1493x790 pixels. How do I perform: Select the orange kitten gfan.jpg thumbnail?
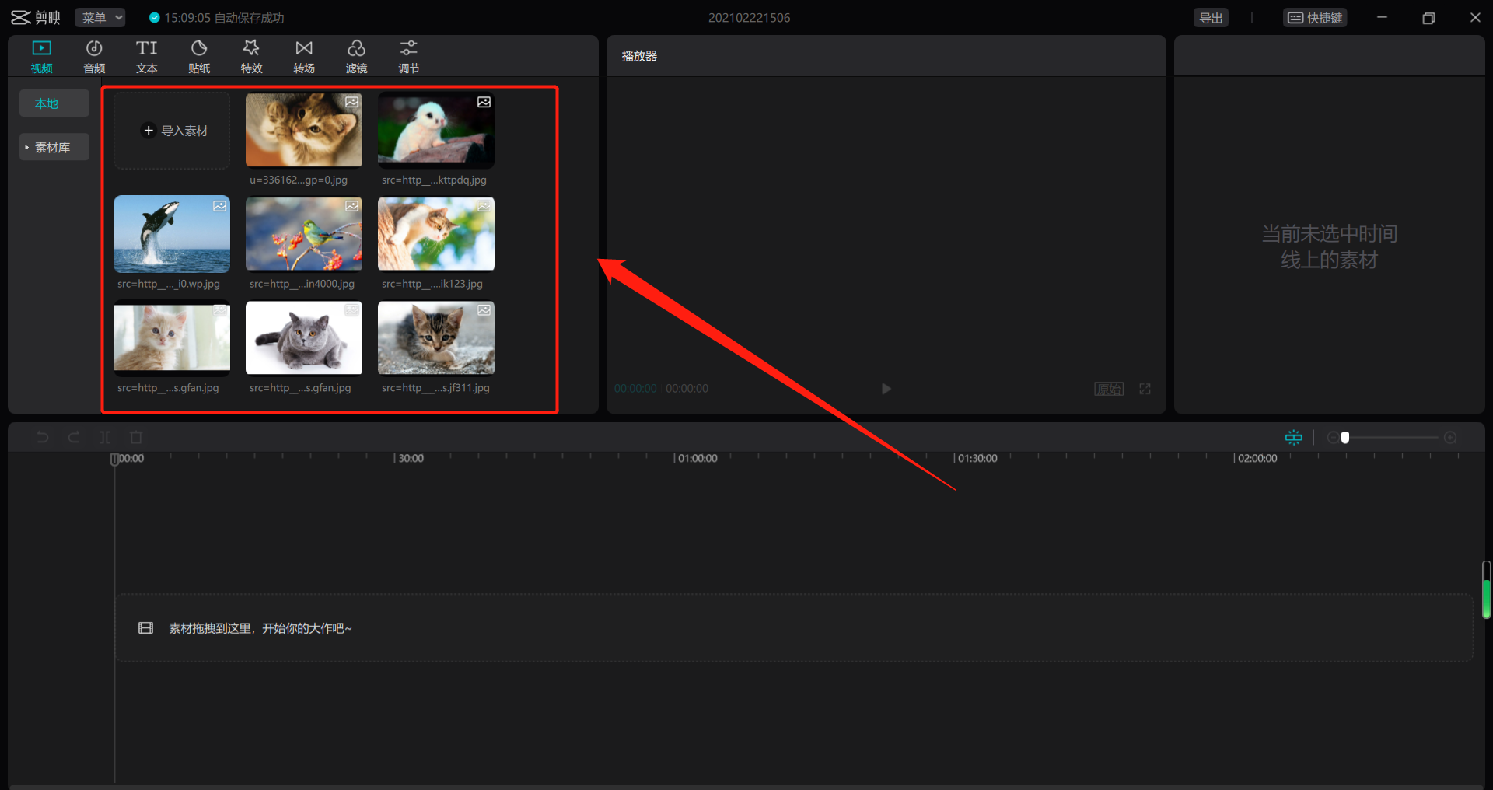pyautogui.click(x=172, y=338)
